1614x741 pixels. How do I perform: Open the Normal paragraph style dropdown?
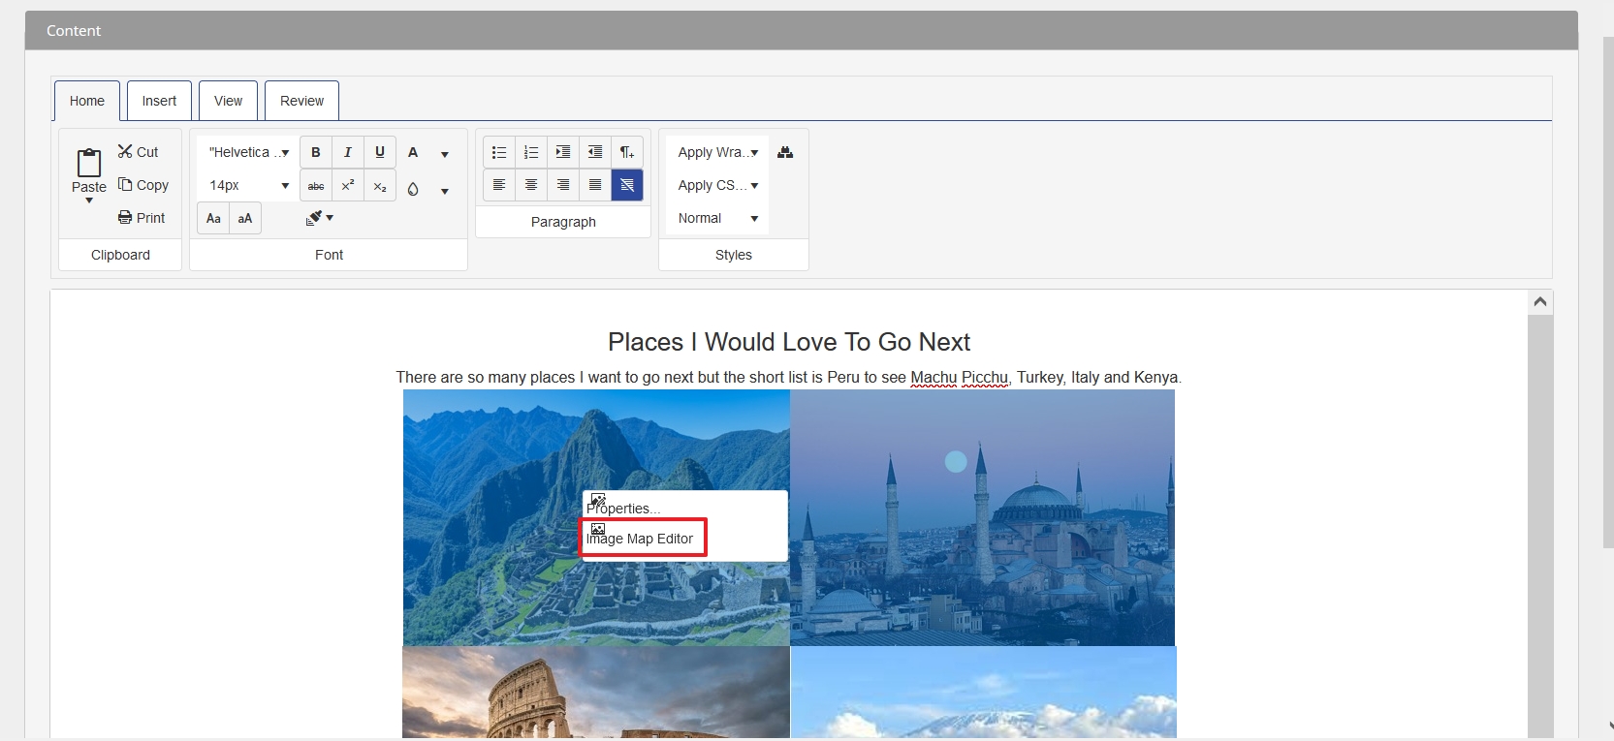[x=717, y=218]
